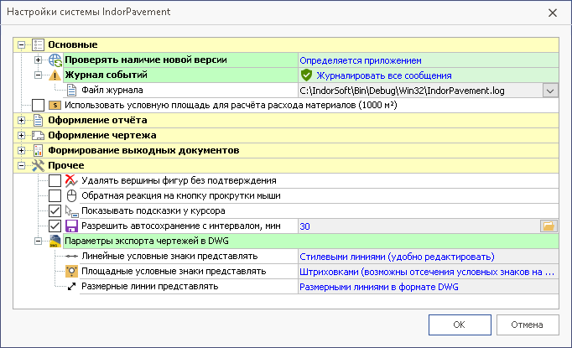Screen dimensions: 572x348
Task: Click the chart icon of Формирование выходных документов
Action: (x=38, y=151)
